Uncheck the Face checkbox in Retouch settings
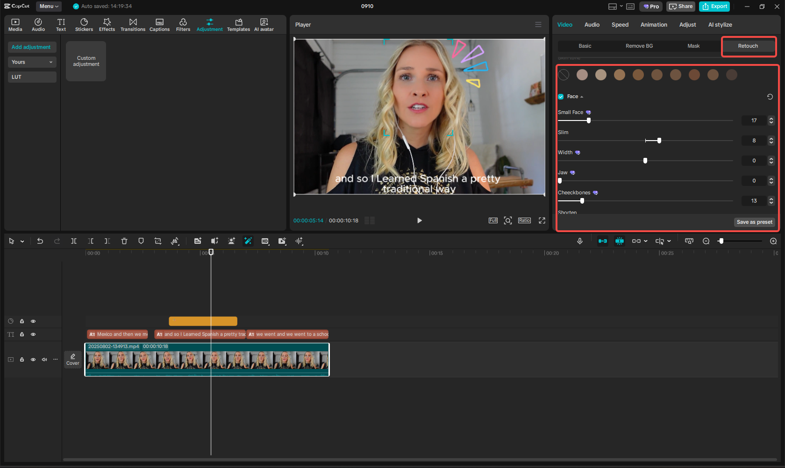The image size is (785, 468). (561, 96)
